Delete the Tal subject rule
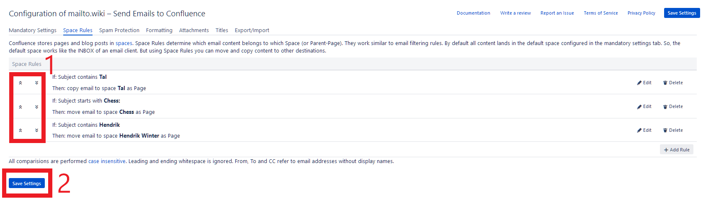The image size is (711, 206). (x=673, y=83)
